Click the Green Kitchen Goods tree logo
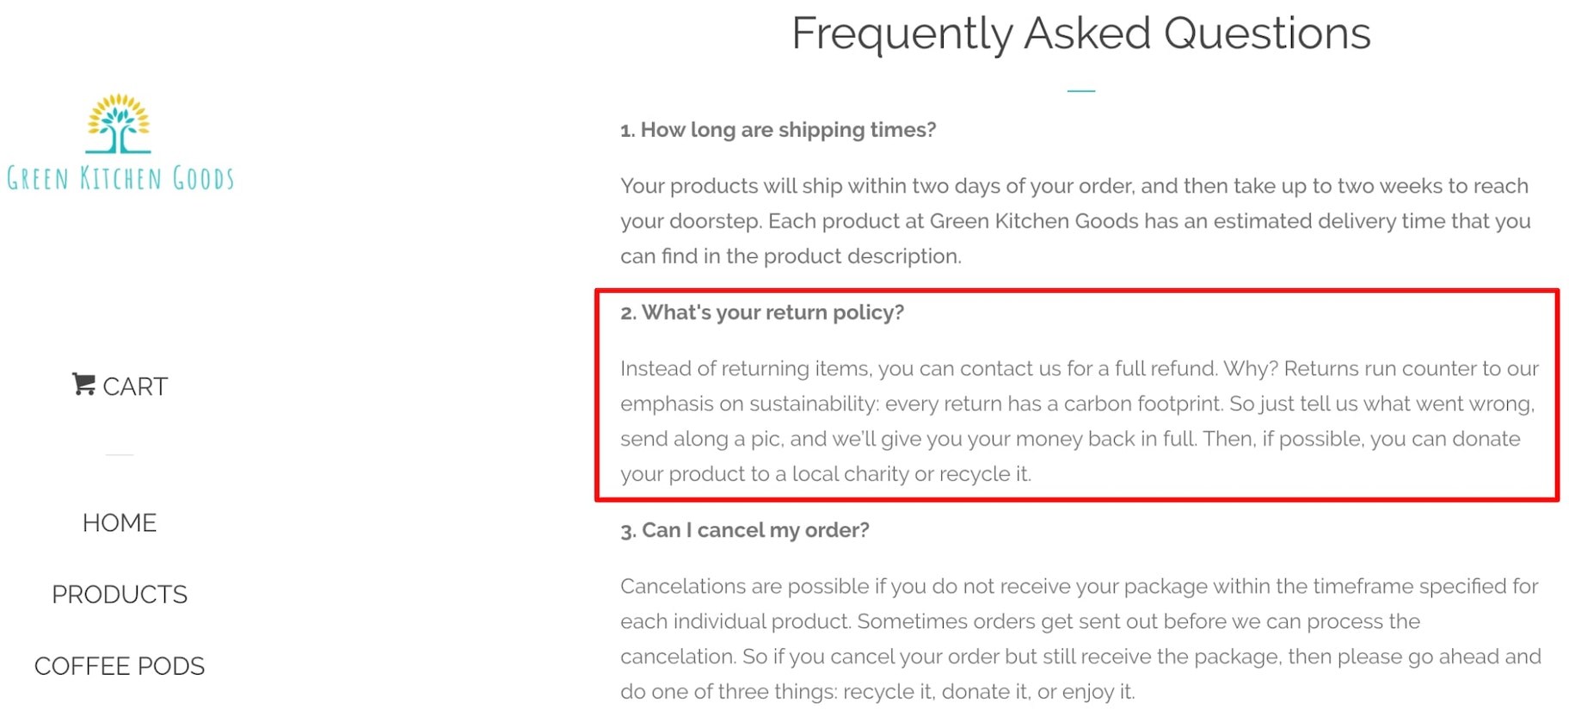The image size is (1569, 716). 119,124
